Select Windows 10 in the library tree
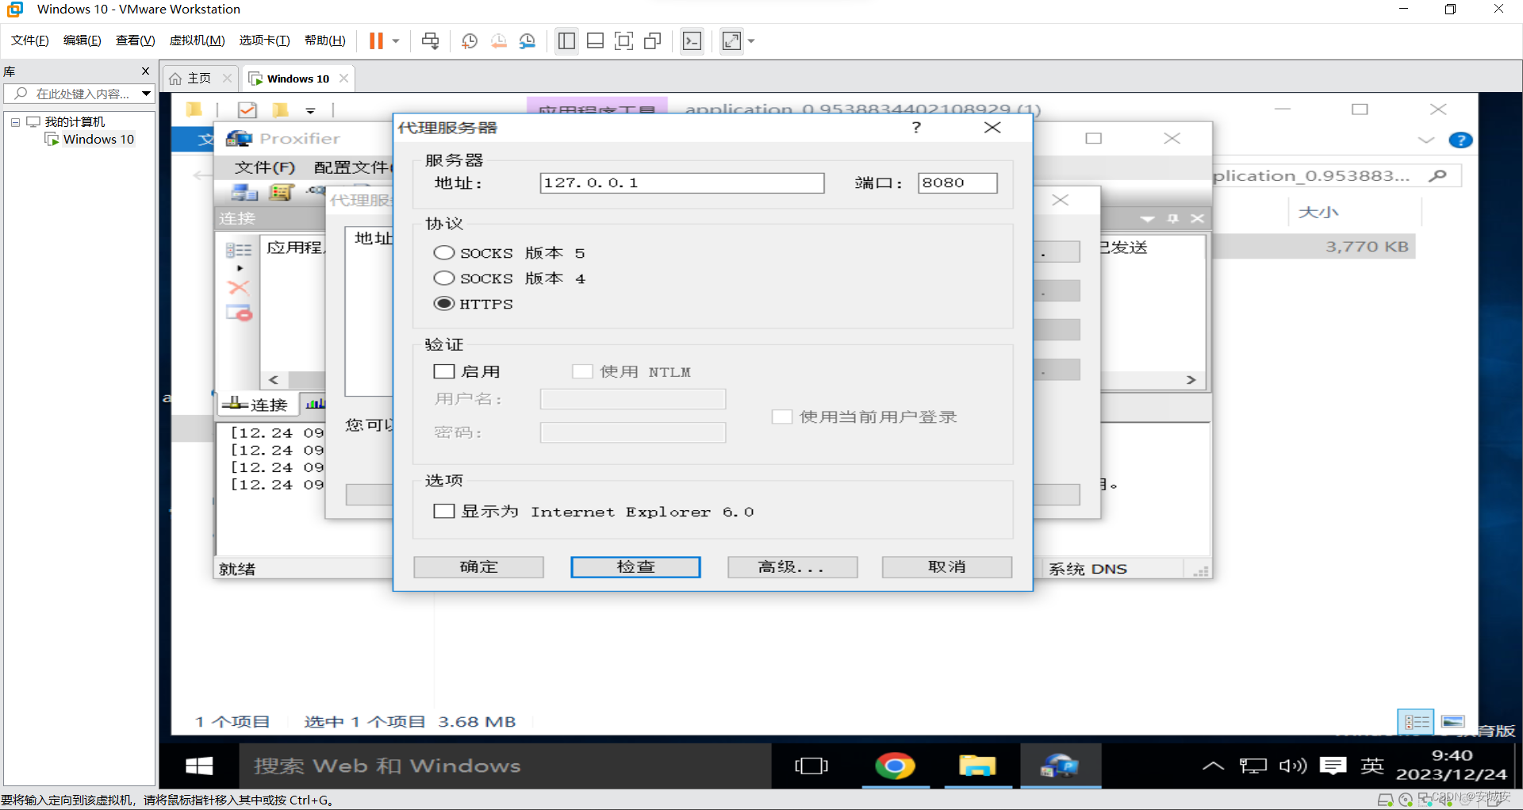Screen dimensions: 1523x810 98,140
